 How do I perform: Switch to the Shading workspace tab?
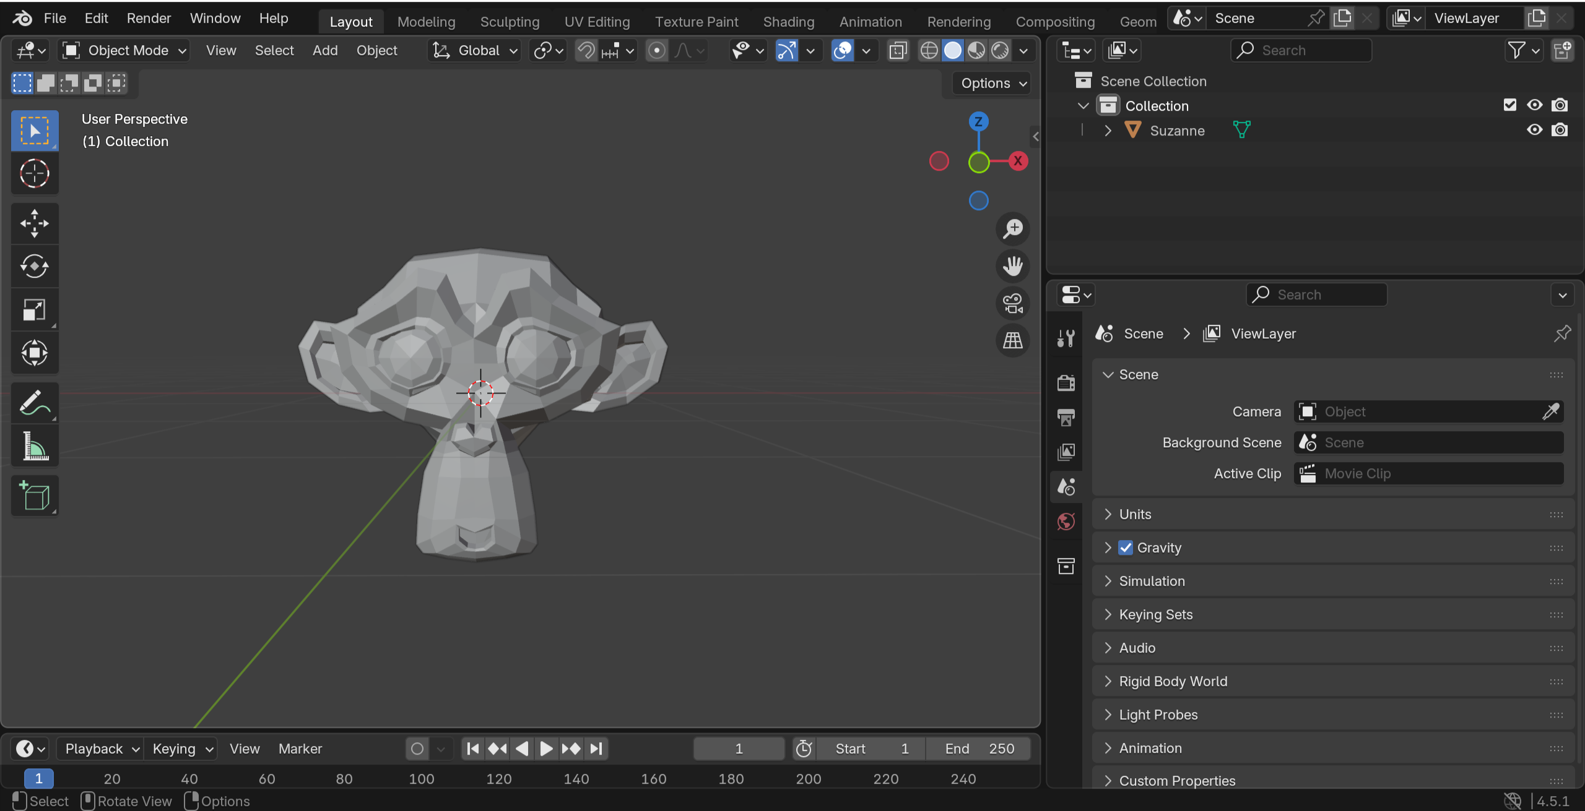coord(788,22)
